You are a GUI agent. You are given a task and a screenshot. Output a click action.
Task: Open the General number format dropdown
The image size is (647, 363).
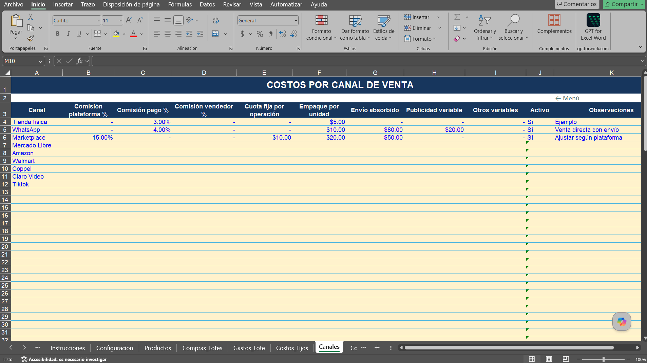click(296, 21)
